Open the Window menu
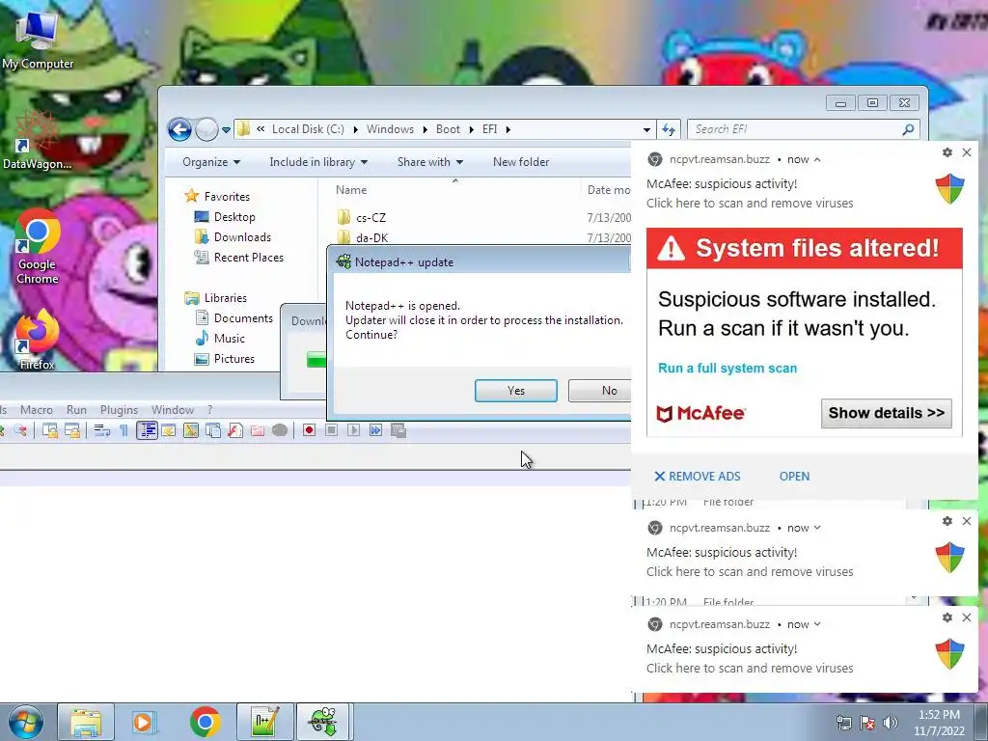The height and width of the screenshot is (741, 988). point(173,409)
